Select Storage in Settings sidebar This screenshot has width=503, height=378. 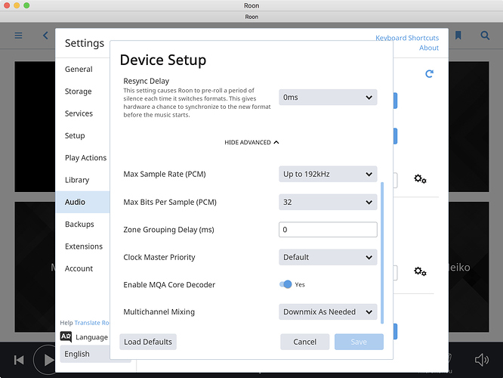click(79, 91)
